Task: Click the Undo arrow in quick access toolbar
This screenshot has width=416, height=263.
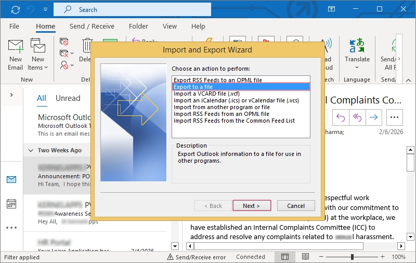Action: click(x=31, y=10)
